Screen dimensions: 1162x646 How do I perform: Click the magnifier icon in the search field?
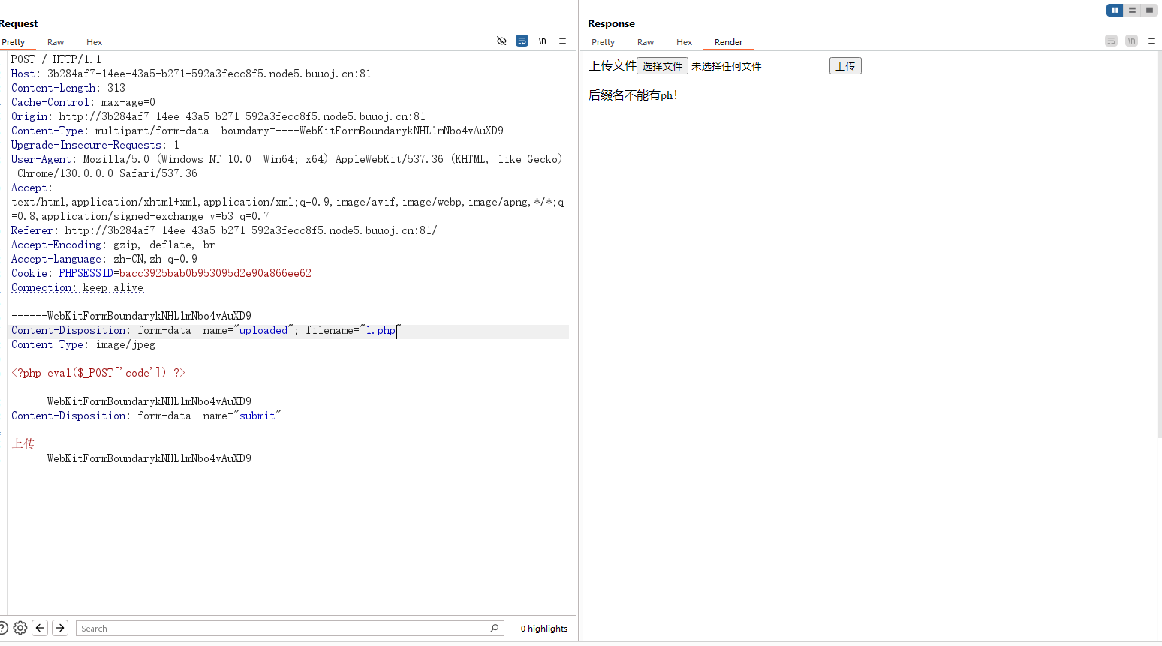point(494,628)
